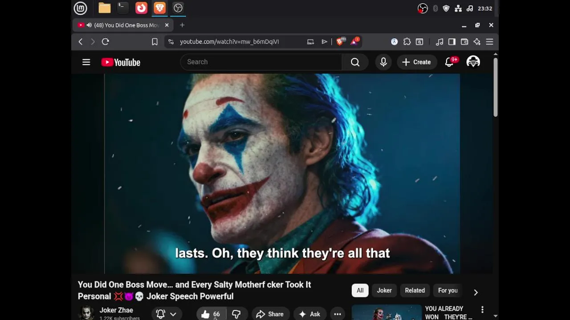Expand subscription notification options chevron
Image resolution: width=570 pixels, height=320 pixels.
pos(173,314)
